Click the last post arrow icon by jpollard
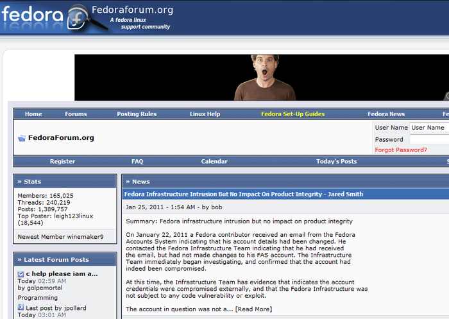 (21, 307)
